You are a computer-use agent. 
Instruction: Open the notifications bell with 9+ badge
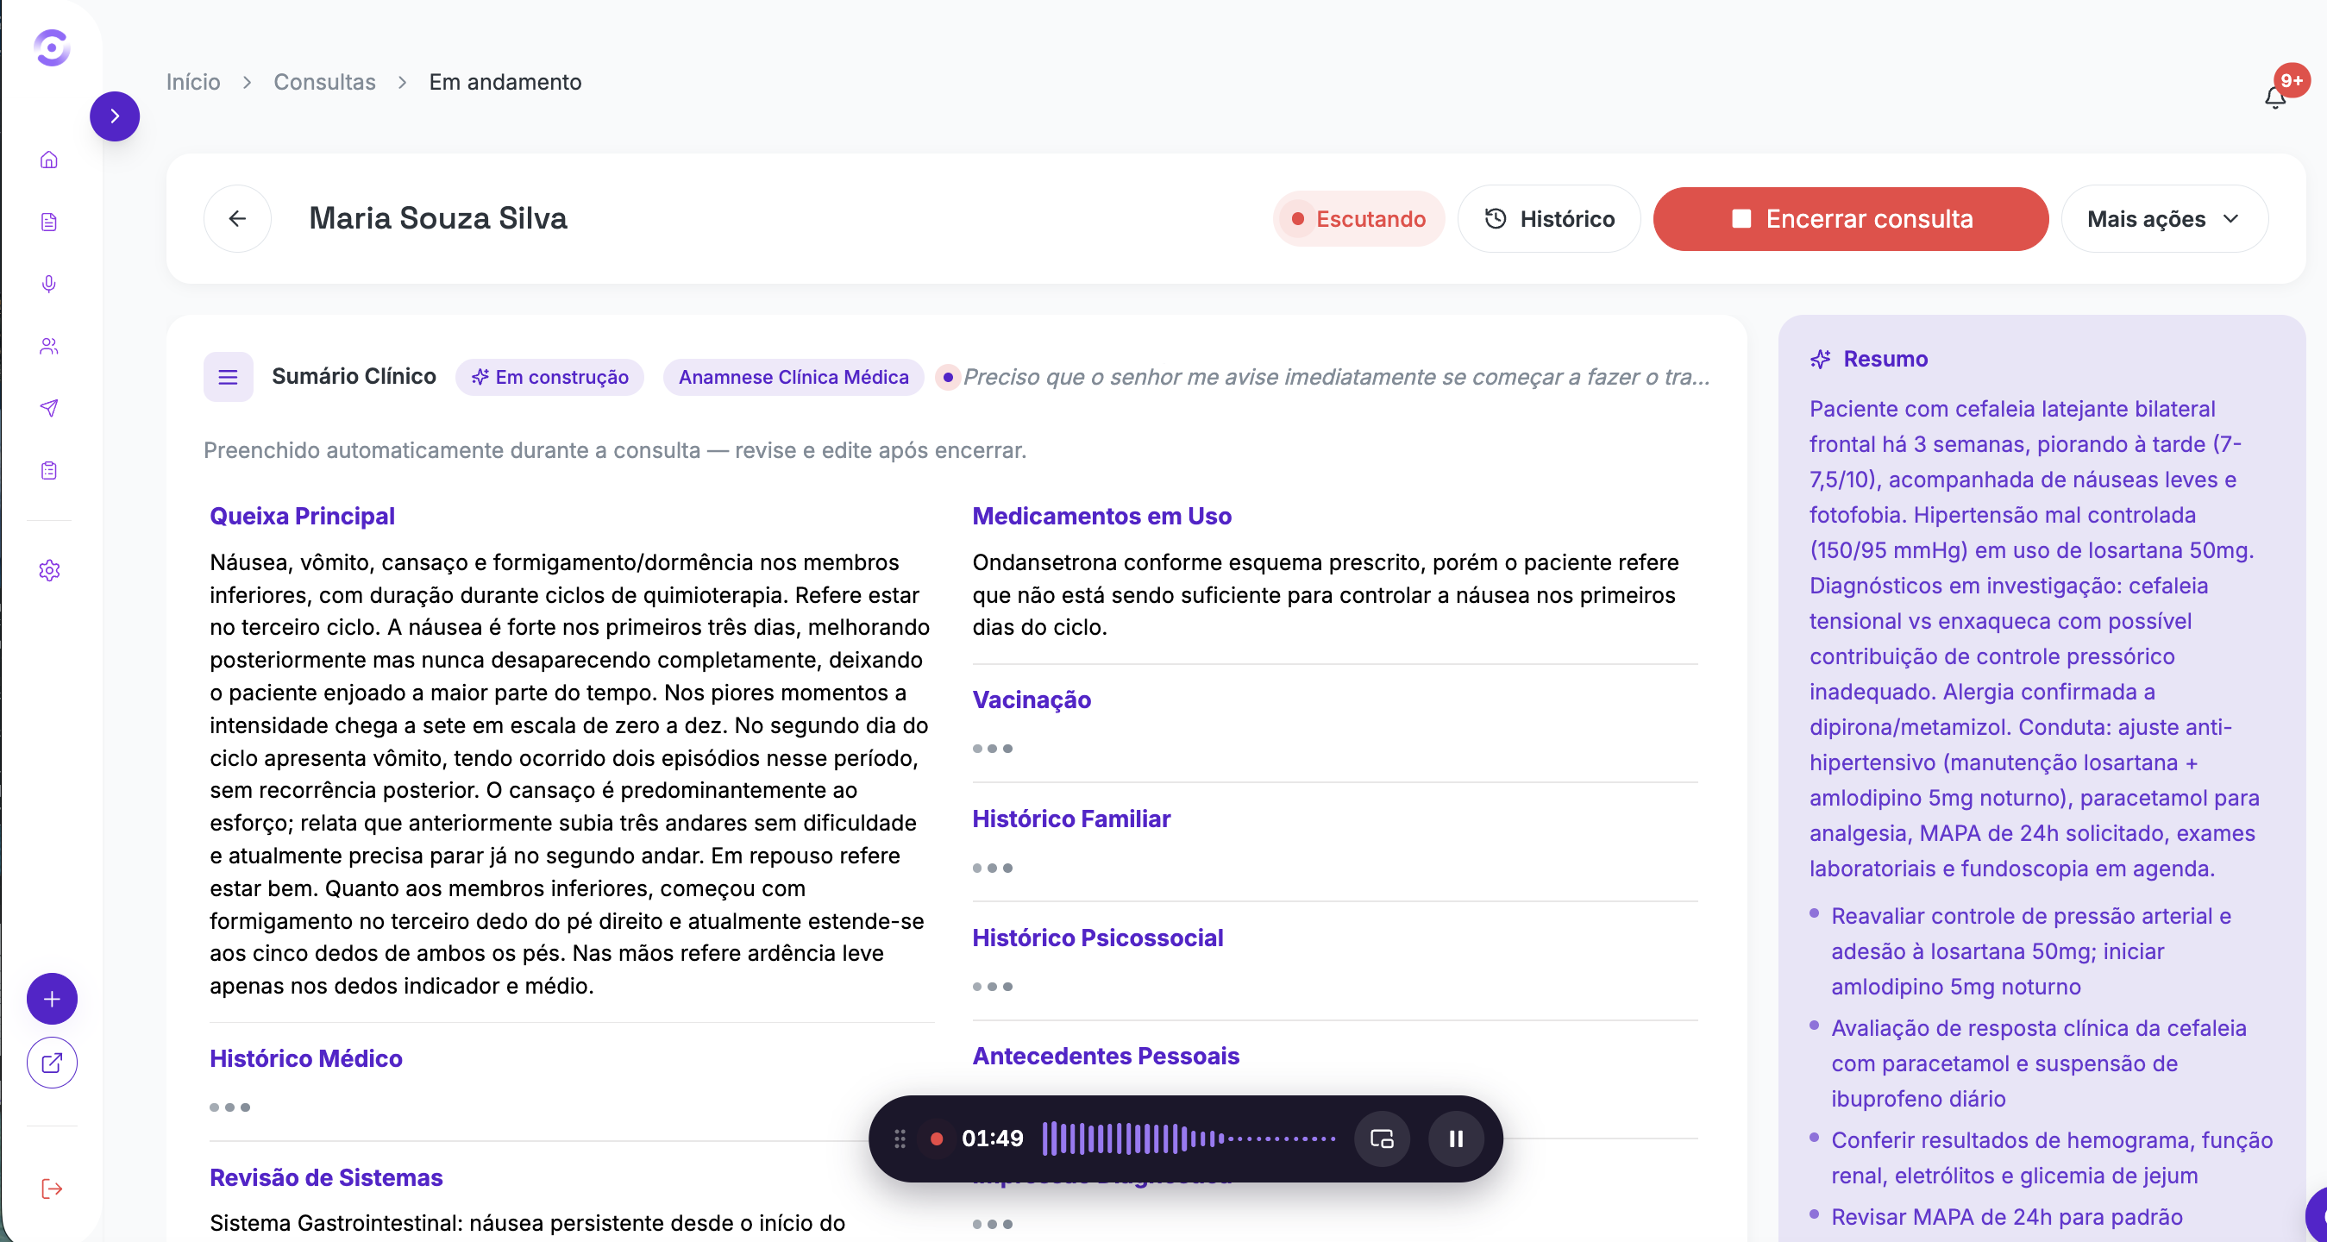2276,97
